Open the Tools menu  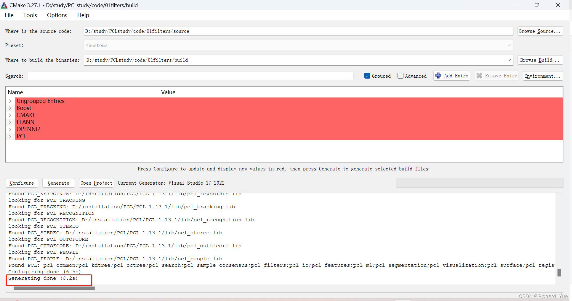click(30, 15)
